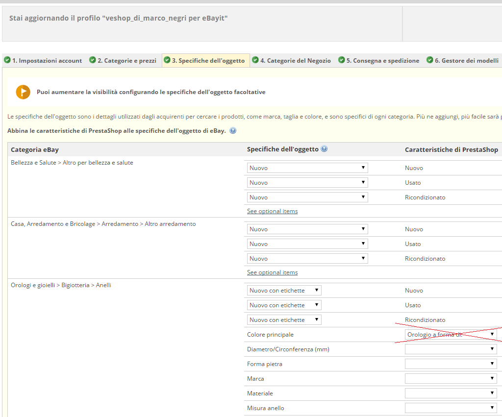Open the Anelli 'Nuovo con etichette' dropdown for Ricondizionato
This screenshot has height=417, width=502.
(284, 319)
